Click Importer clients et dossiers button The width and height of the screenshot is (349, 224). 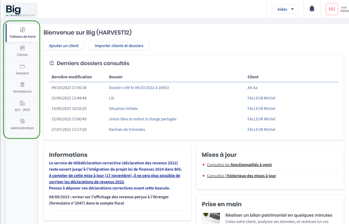point(119,46)
